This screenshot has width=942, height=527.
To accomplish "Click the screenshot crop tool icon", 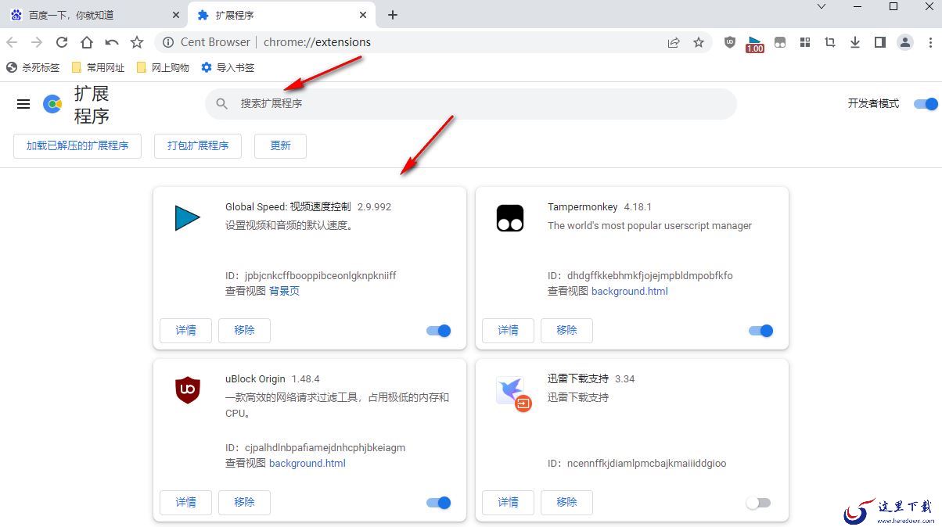I will [x=830, y=42].
